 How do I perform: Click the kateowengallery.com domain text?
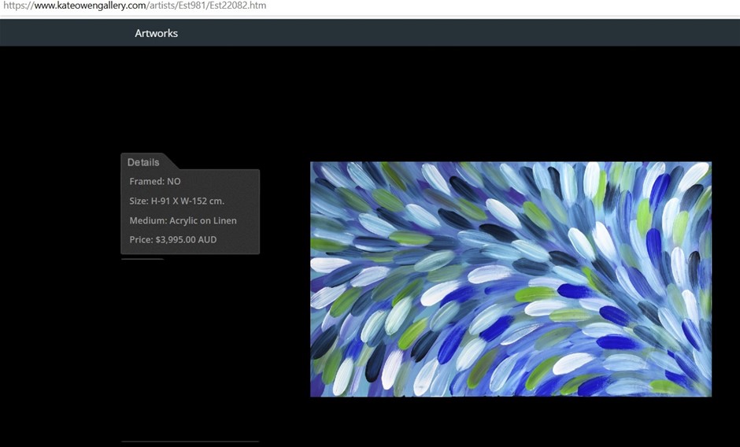88,6
